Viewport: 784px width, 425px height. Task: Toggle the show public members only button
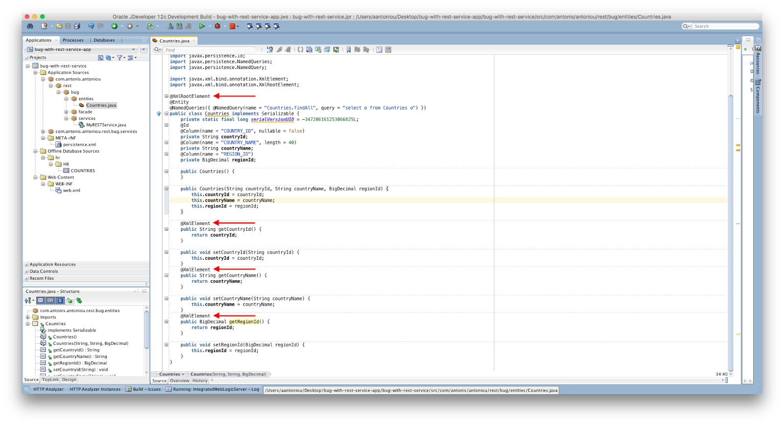(70, 301)
